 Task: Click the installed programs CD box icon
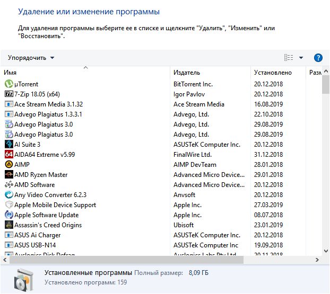24,280
